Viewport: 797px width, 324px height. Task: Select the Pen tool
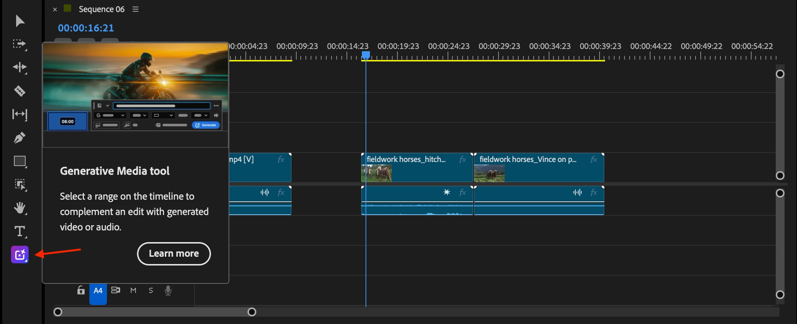20,138
